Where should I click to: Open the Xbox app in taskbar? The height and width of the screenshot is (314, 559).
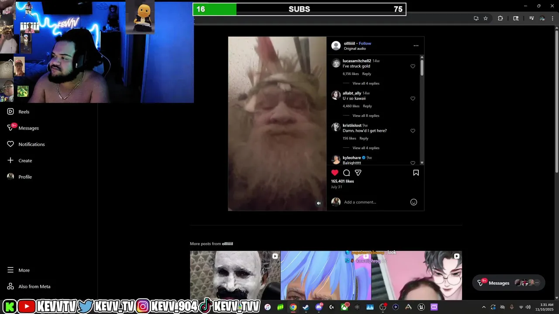pos(345,307)
